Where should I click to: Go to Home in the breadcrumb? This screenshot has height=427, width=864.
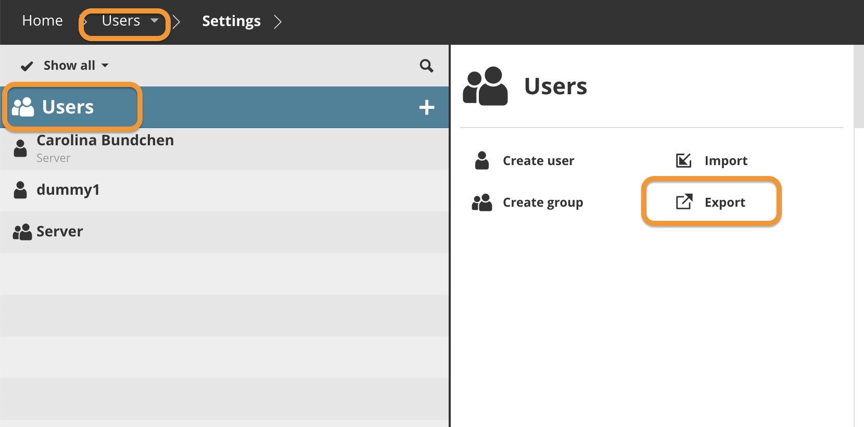tap(42, 21)
